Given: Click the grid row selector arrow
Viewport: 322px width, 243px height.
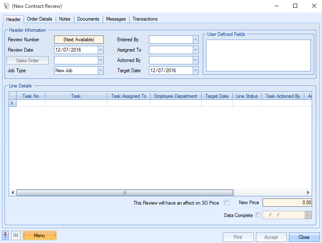Looking at the screenshot, I should (12, 103).
